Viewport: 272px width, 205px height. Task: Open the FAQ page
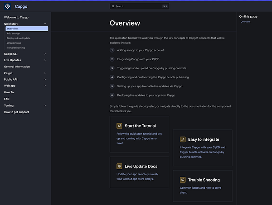7,99
